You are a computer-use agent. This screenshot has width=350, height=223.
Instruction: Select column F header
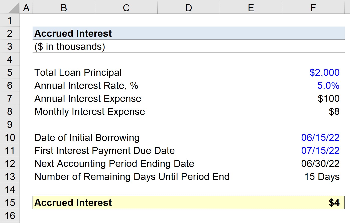(313, 8)
